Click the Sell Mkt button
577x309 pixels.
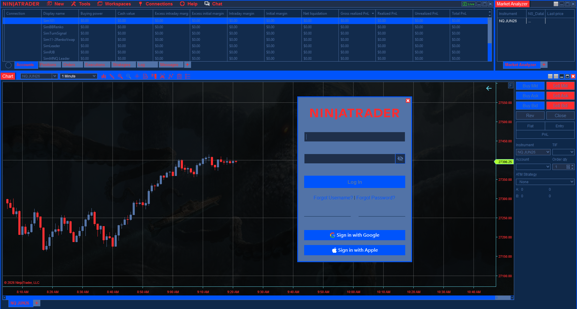tap(560, 86)
